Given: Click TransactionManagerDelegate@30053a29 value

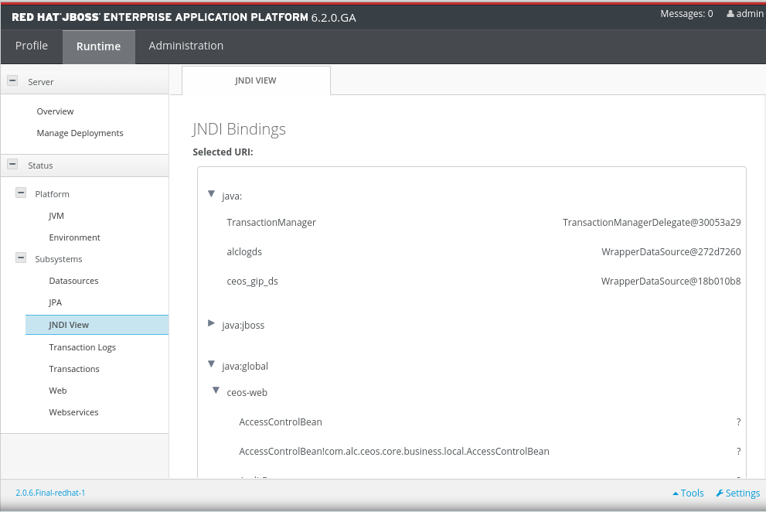Looking at the screenshot, I should (x=652, y=223).
